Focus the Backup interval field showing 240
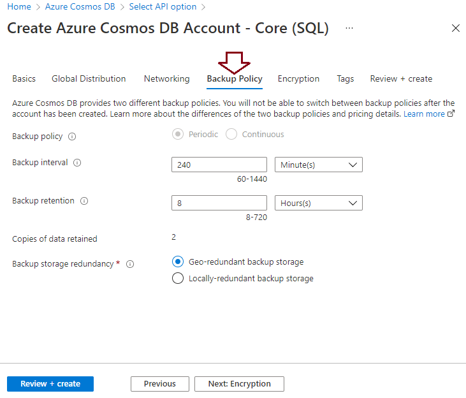Viewport: 466px width, 398px height. pos(219,165)
